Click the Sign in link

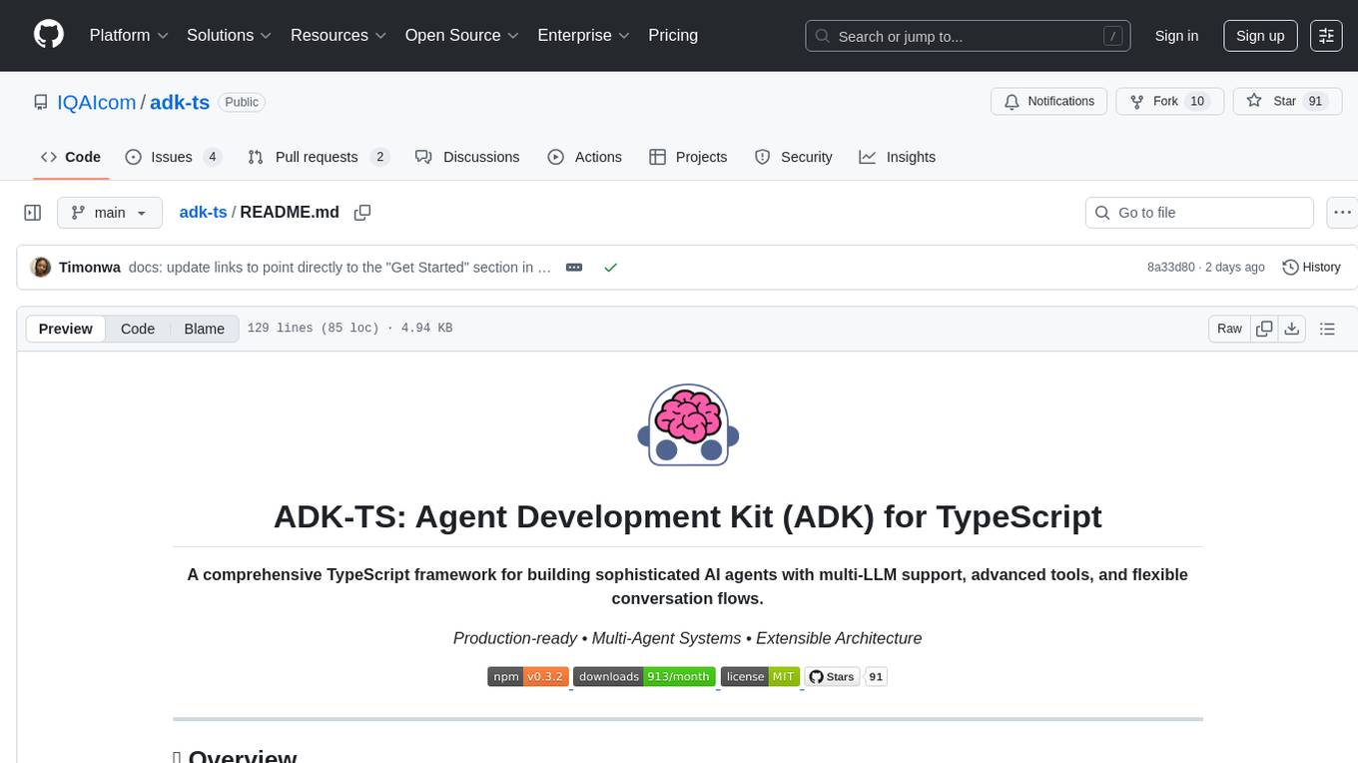pos(1176,36)
